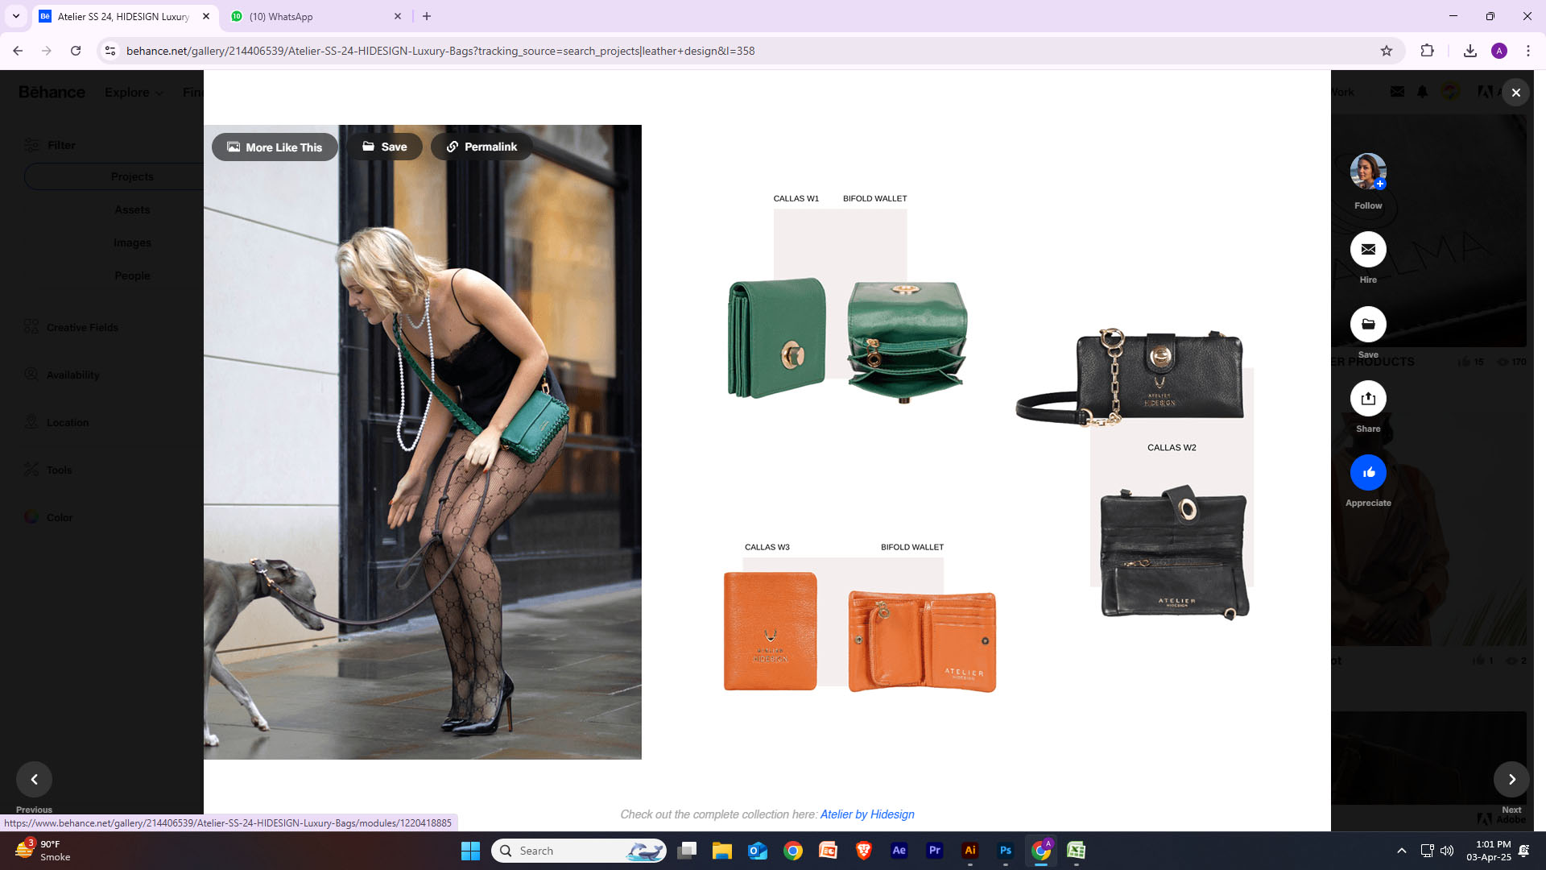1546x870 pixels.
Task: Click the Save folder icon in sidebar
Action: (1368, 325)
